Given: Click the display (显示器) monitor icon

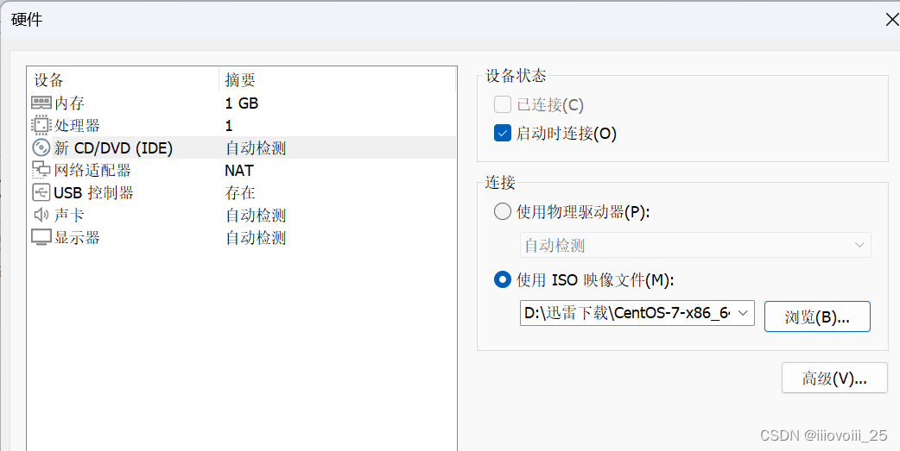Looking at the screenshot, I should click(41, 237).
